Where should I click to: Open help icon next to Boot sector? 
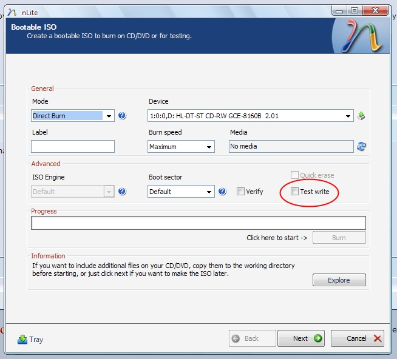coord(222,191)
